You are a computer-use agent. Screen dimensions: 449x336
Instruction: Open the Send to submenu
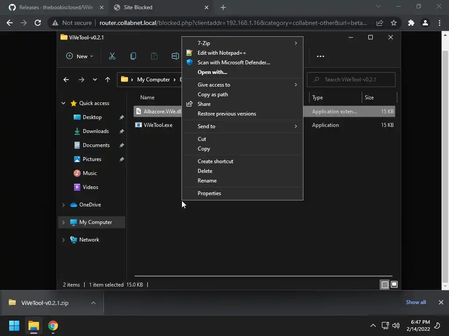242,126
